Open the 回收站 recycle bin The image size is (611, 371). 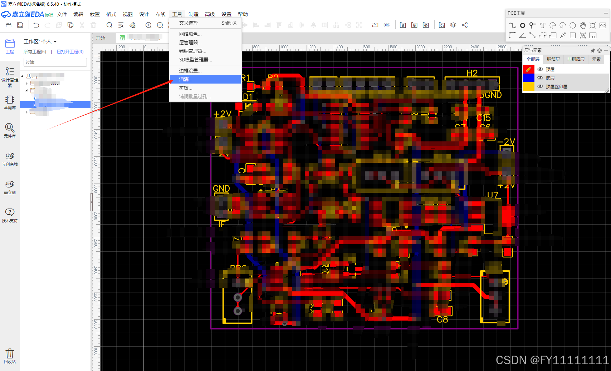pos(10,356)
